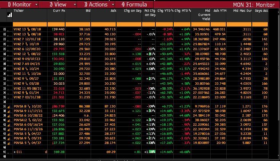280x161 pixels.
Task: Open chart icon for PDVSA 5 ⅜ 04/27
Action: (8, 134)
